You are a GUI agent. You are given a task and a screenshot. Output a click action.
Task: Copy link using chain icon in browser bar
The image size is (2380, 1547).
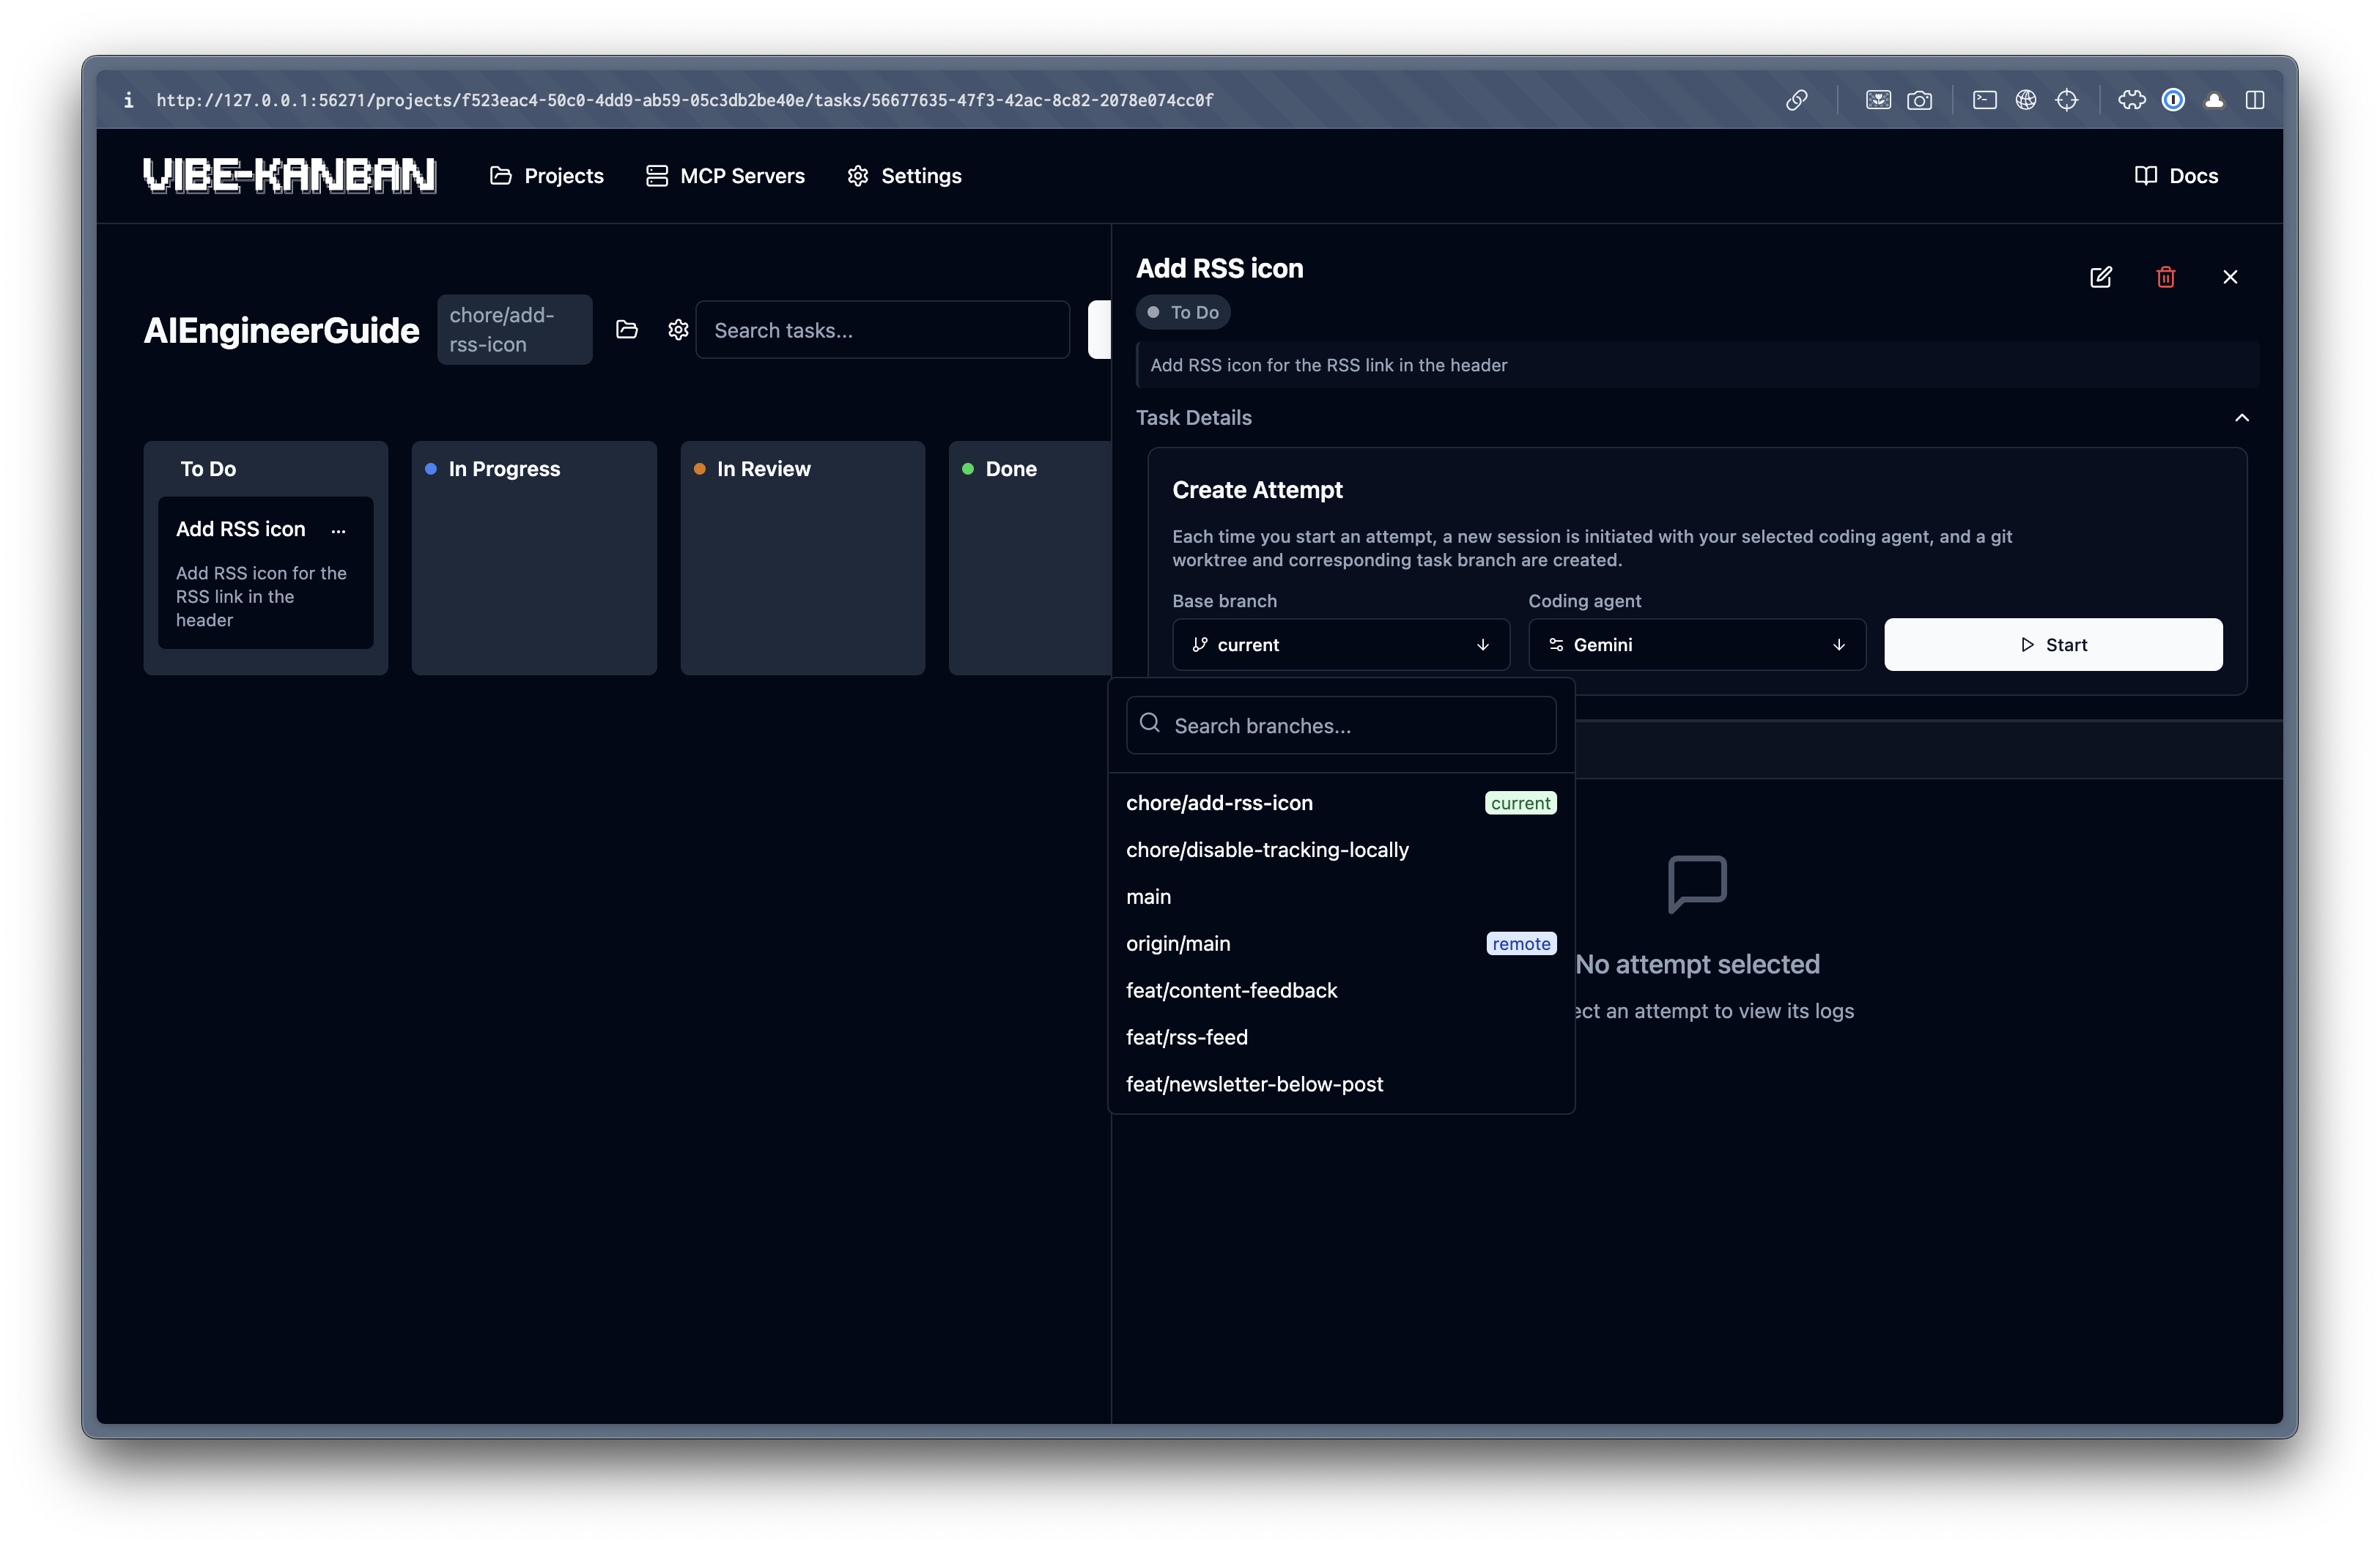click(x=1797, y=100)
